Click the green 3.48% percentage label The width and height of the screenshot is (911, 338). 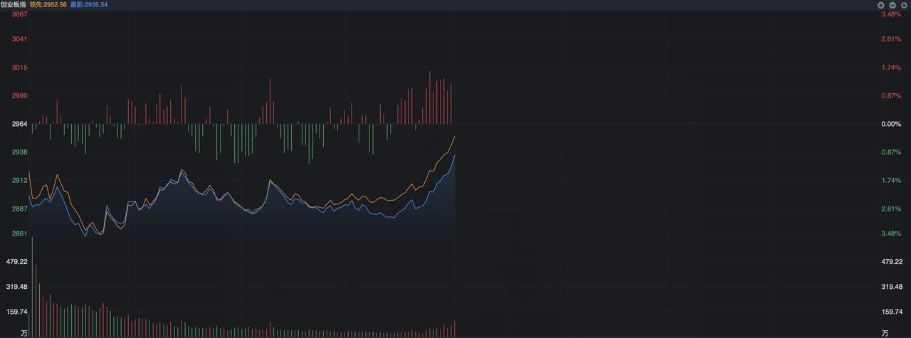pyautogui.click(x=891, y=233)
